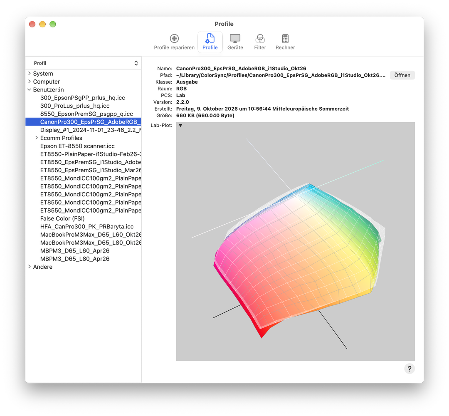This screenshot has width=449, height=416.
Task: Show the Filter section
Action: point(260,42)
